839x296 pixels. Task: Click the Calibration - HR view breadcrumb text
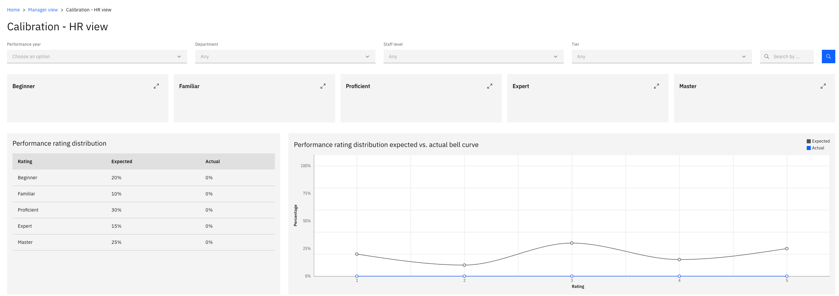point(89,10)
